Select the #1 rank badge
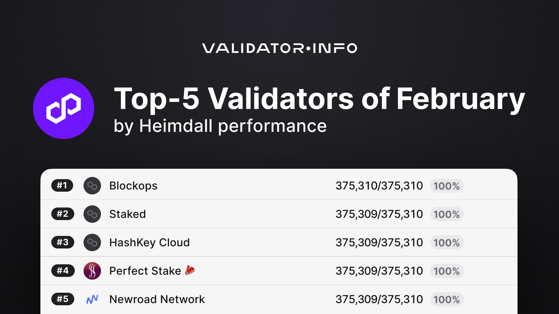Viewport: 559px width, 314px height. pos(62,185)
